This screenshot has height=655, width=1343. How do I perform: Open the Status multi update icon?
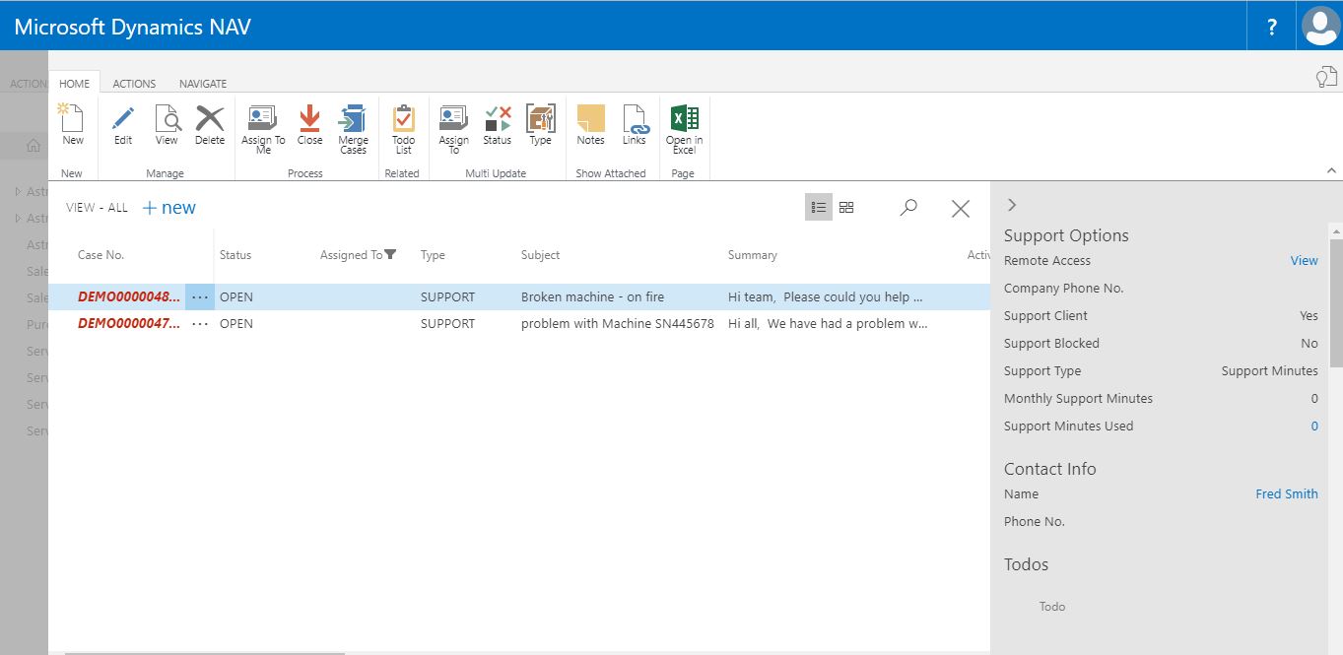tap(498, 125)
